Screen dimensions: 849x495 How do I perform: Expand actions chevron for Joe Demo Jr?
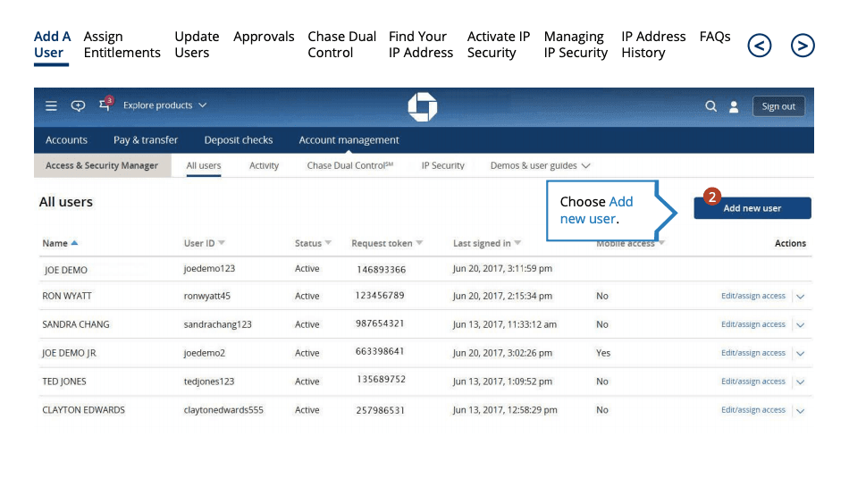[800, 353]
